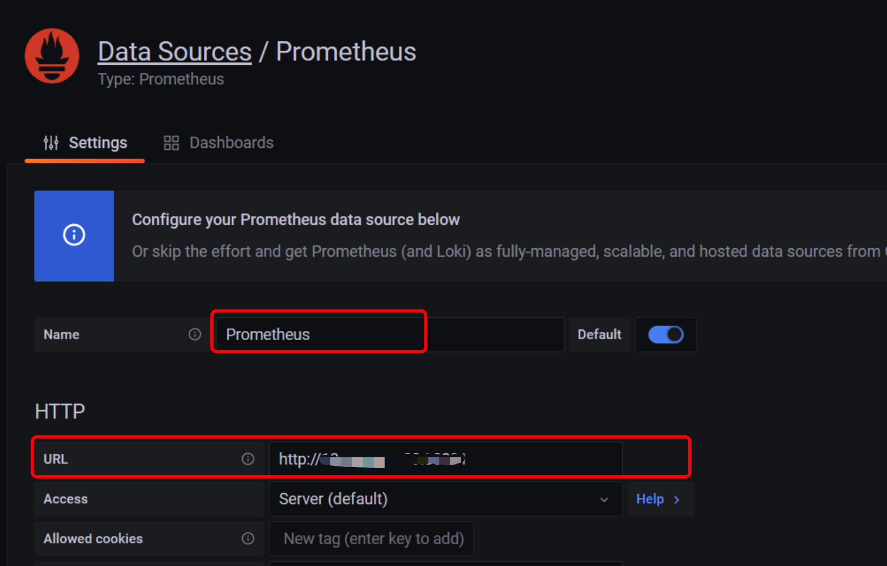Click the Help button beside Access
The width and height of the screenshot is (887, 566).
[651, 499]
